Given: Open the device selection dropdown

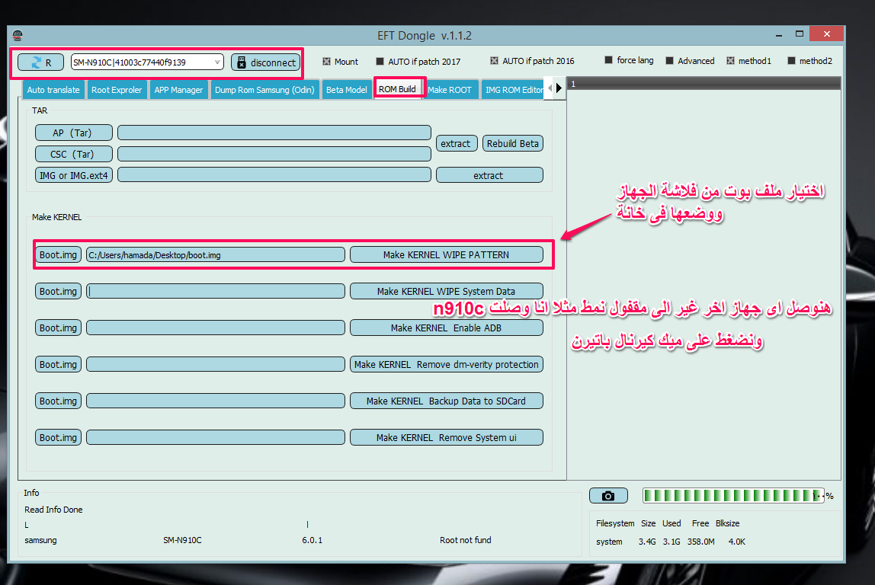Looking at the screenshot, I should [x=217, y=62].
